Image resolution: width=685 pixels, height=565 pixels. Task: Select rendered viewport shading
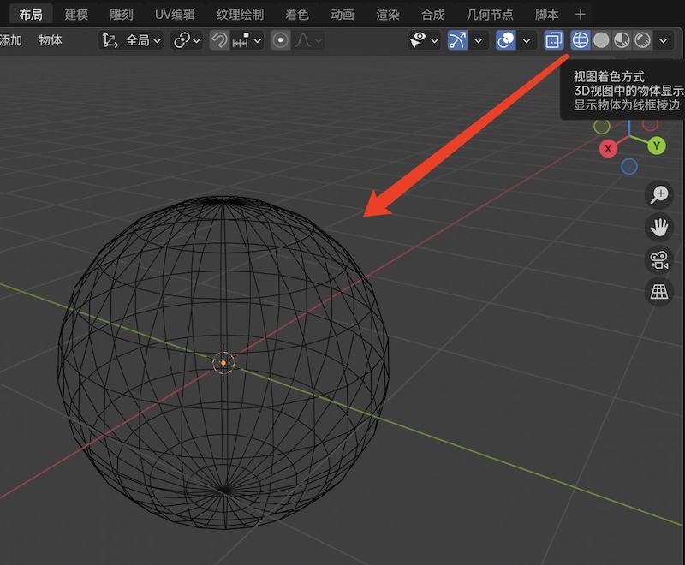642,40
